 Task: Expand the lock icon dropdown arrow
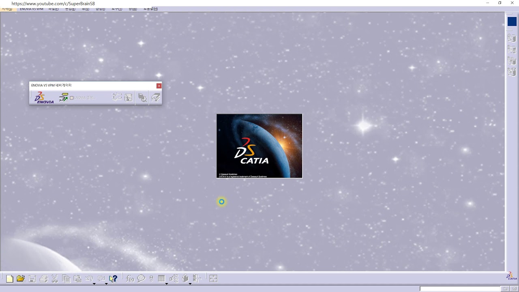point(190,284)
